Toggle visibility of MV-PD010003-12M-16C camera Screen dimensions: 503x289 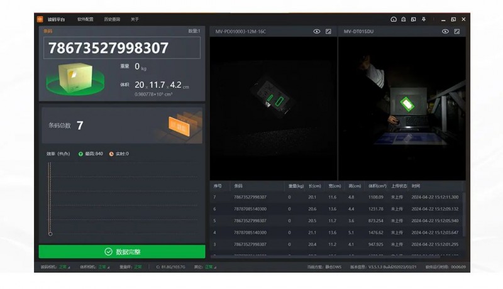coord(317,31)
